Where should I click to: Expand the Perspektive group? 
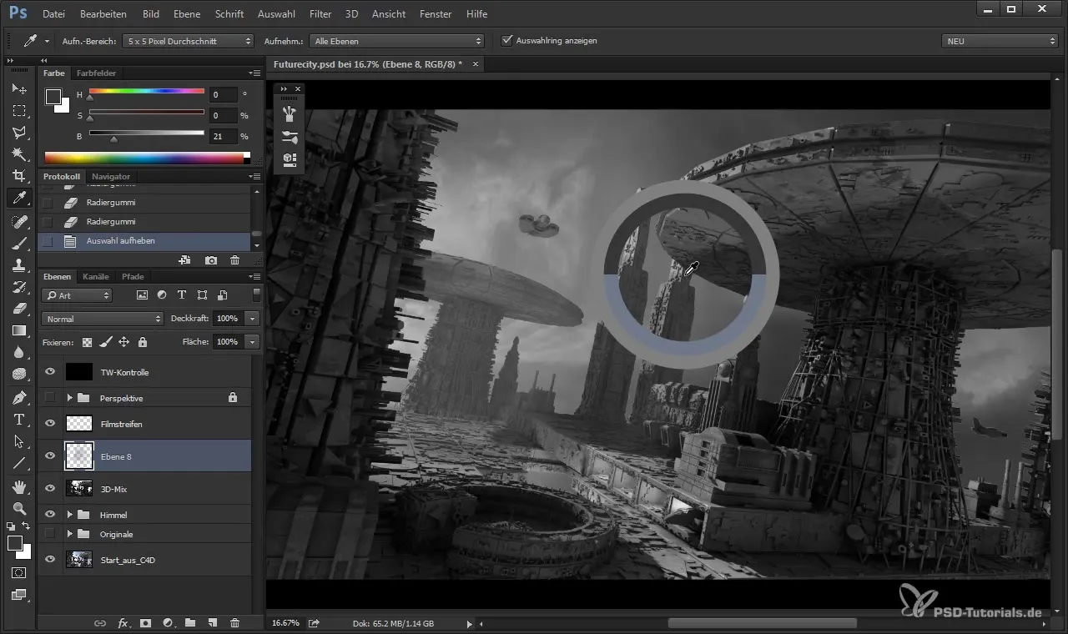click(70, 398)
